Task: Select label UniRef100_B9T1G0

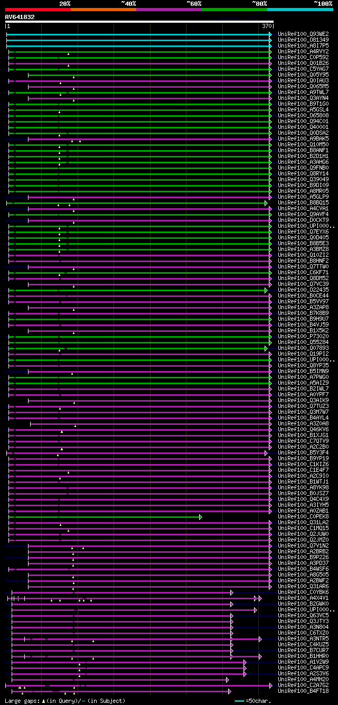Action: [x=303, y=104]
